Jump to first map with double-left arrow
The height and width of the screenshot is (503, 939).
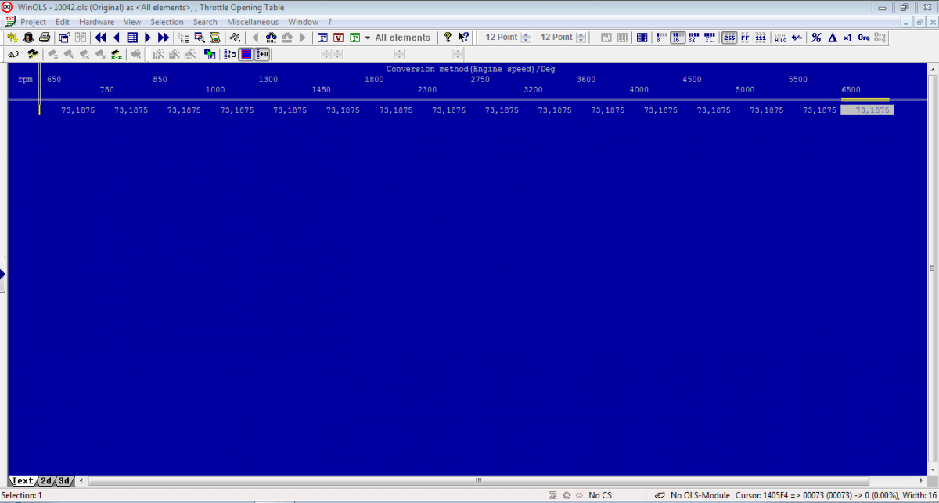[x=101, y=38]
